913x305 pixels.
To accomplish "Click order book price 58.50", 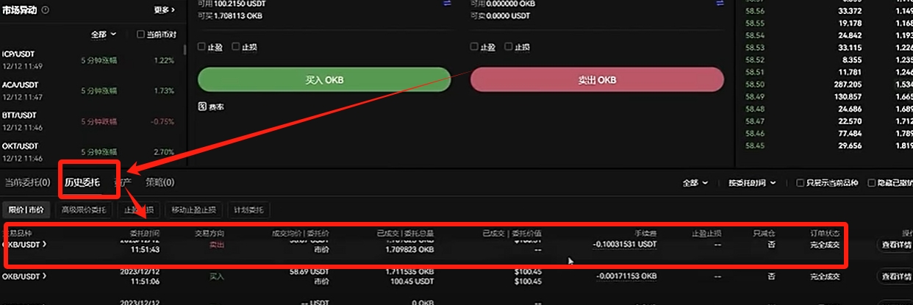I will coord(754,85).
